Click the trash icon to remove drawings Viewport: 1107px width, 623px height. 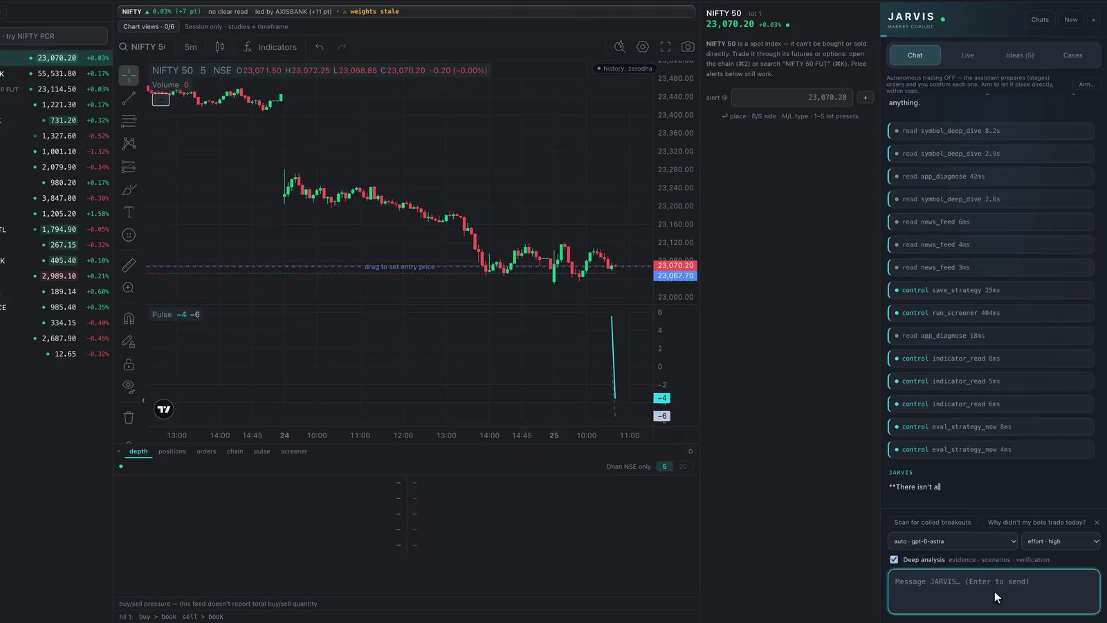pyautogui.click(x=129, y=417)
